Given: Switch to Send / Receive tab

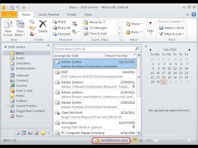Looking at the screenshot, I should click(x=49, y=14).
